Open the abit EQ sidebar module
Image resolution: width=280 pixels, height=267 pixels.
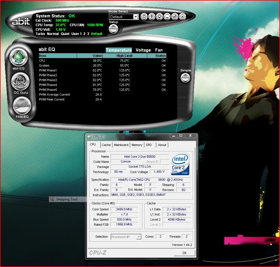(18, 57)
